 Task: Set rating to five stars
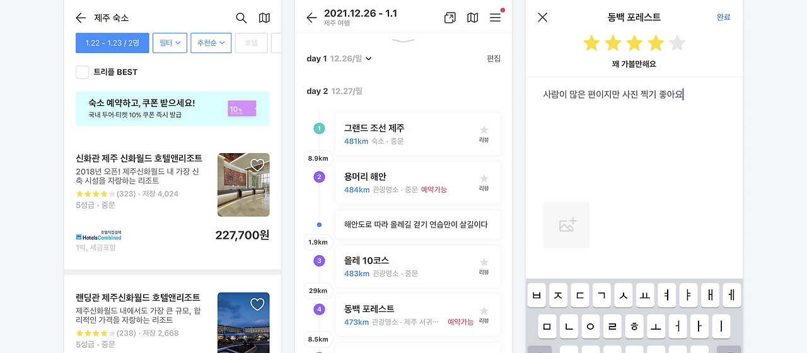pos(677,43)
